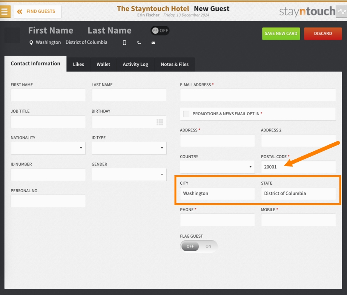The image size is (347, 295).
Task: Focus the Mobile input field
Action: point(298,220)
